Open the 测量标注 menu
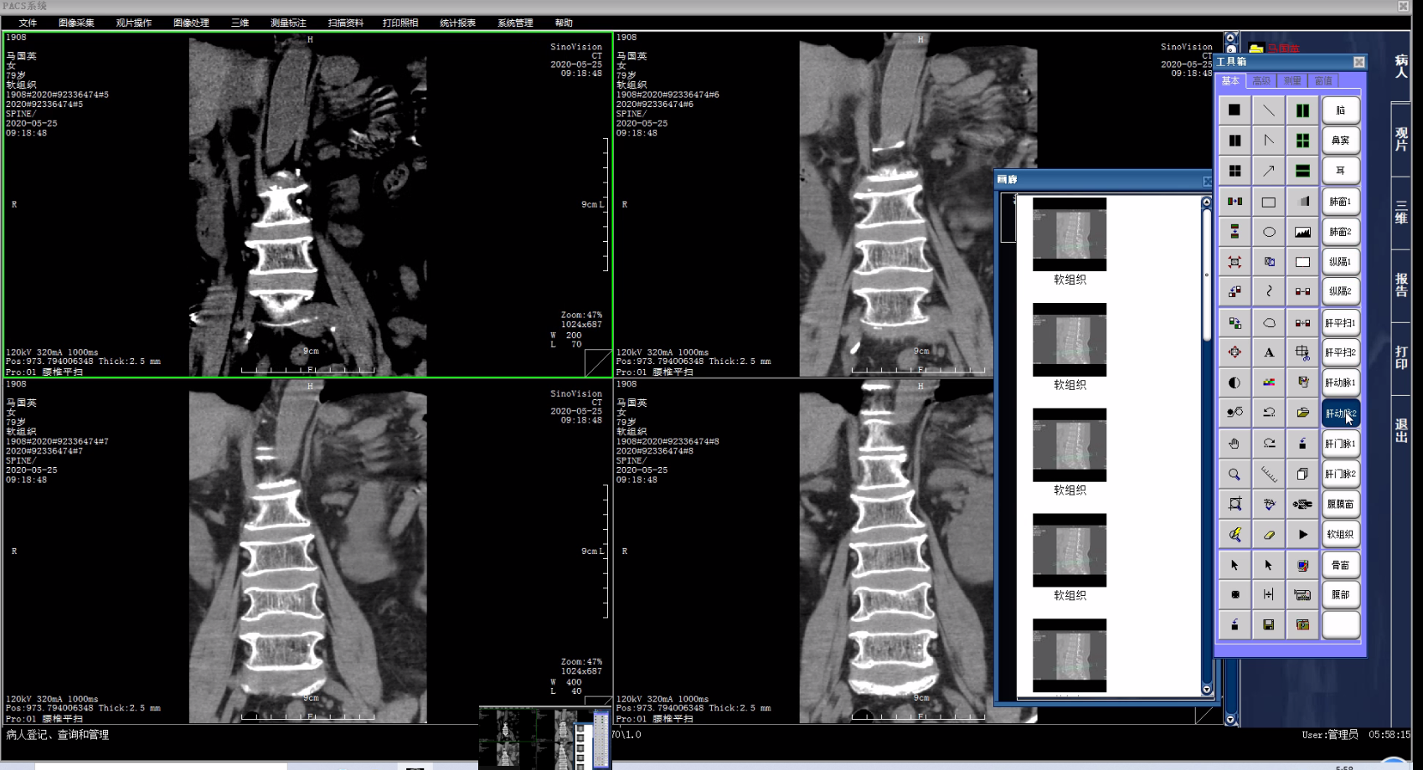 (288, 23)
